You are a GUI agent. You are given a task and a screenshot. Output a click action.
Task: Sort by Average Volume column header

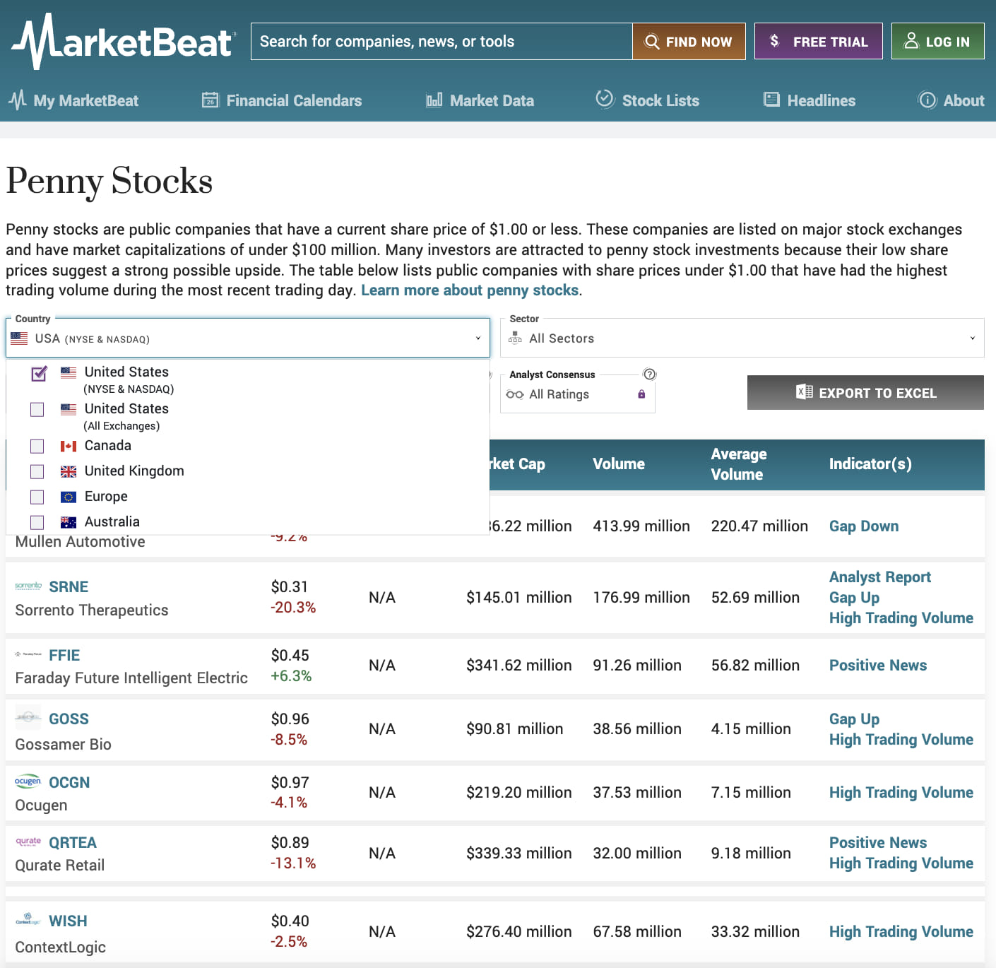click(739, 464)
